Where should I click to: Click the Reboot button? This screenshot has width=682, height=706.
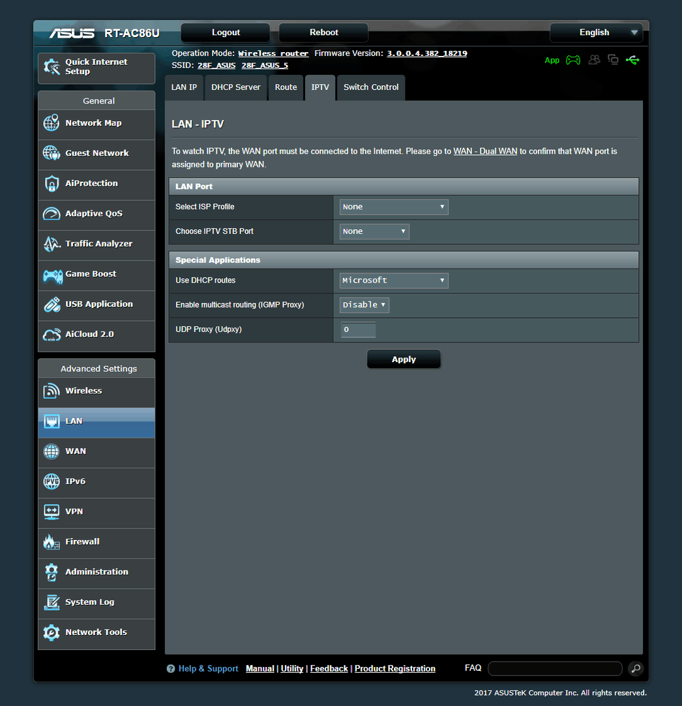[323, 33]
